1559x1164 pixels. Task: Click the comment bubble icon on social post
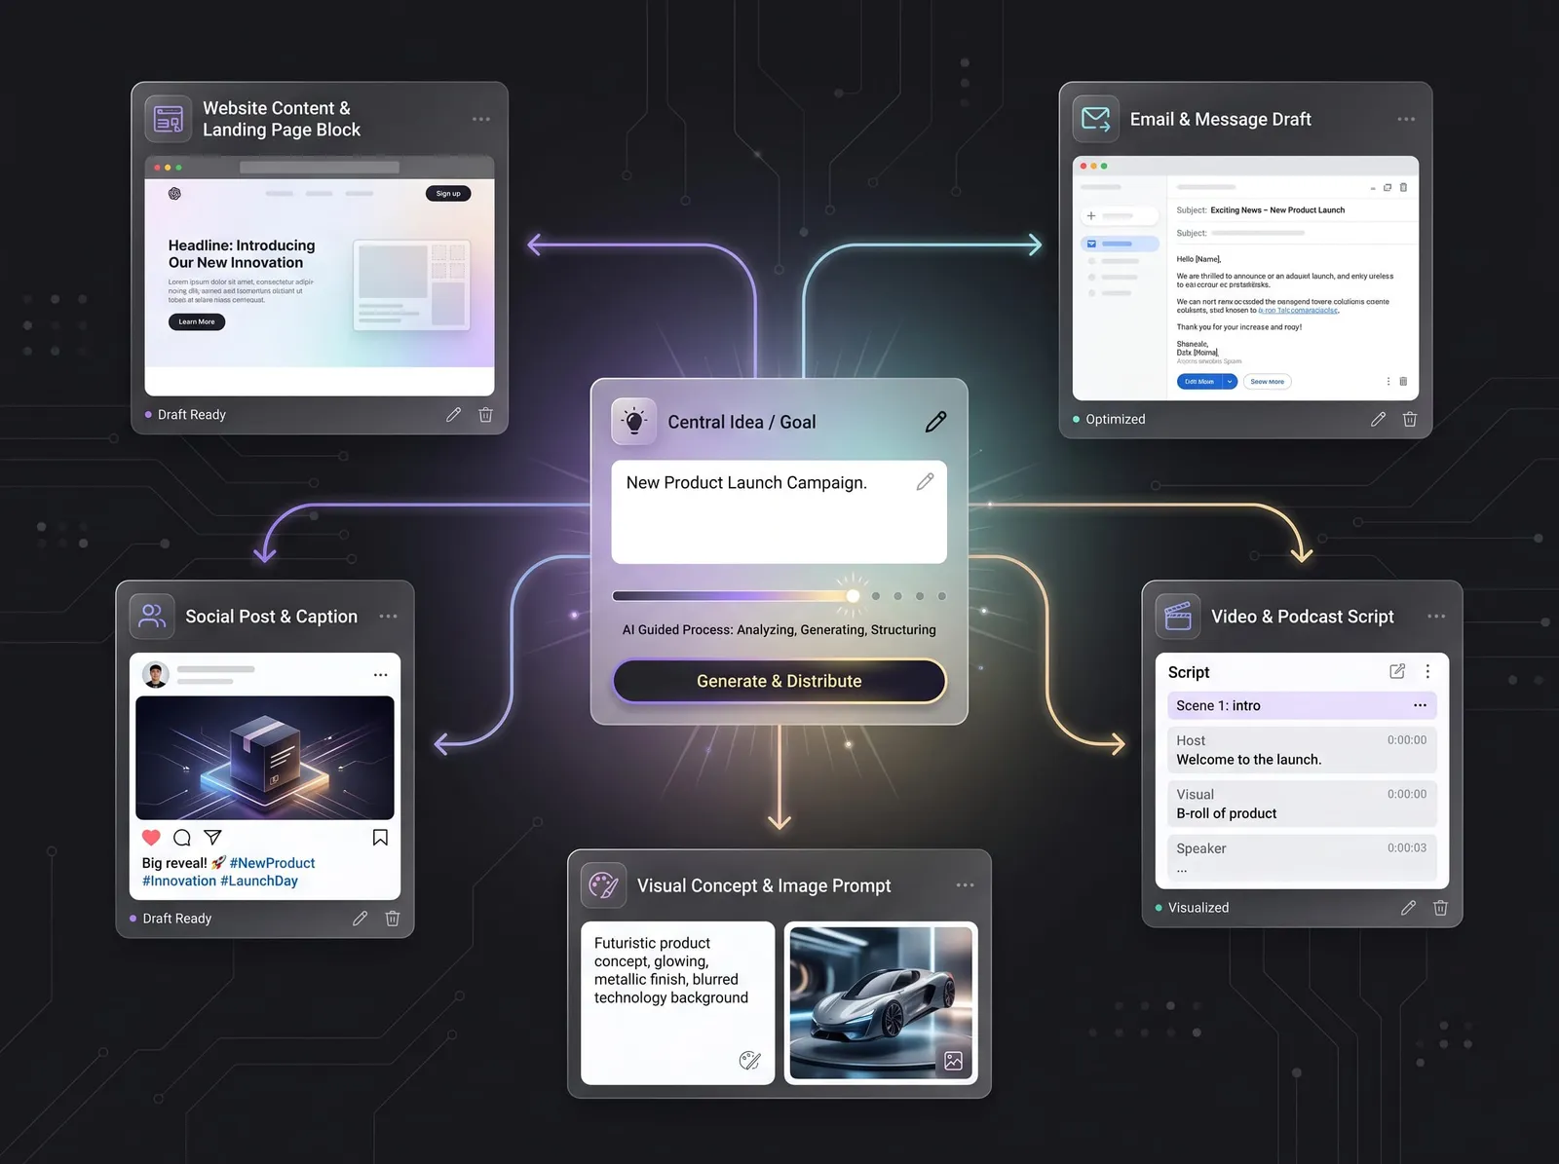point(182,838)
